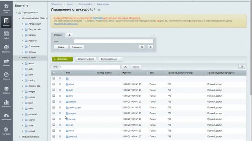Check the box for the images folder
The width and height of the screenshot is (252, 141).
54,113
